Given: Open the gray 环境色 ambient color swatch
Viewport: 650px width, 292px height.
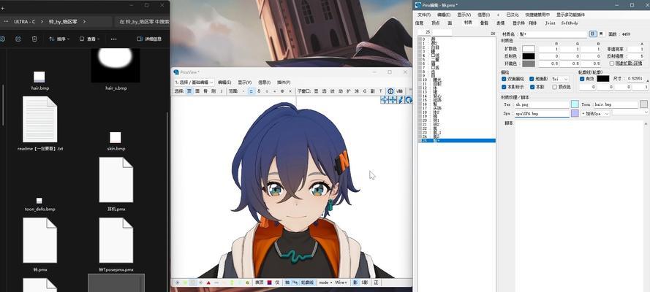Looking at the screenshot, I should click(529, 64).
